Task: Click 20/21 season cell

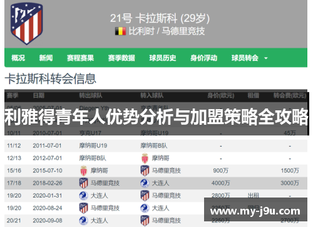Action: coord(14,221)
